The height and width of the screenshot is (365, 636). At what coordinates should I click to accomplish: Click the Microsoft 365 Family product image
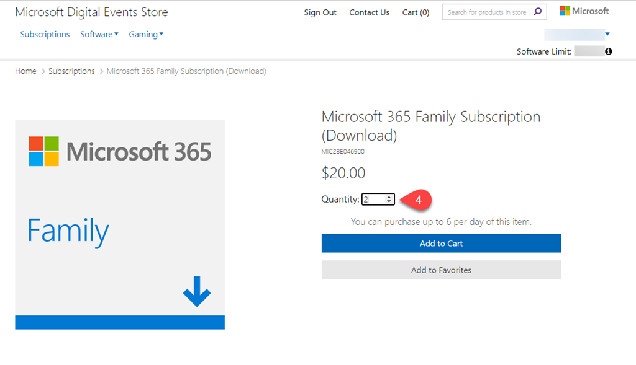tap(120, 224)
